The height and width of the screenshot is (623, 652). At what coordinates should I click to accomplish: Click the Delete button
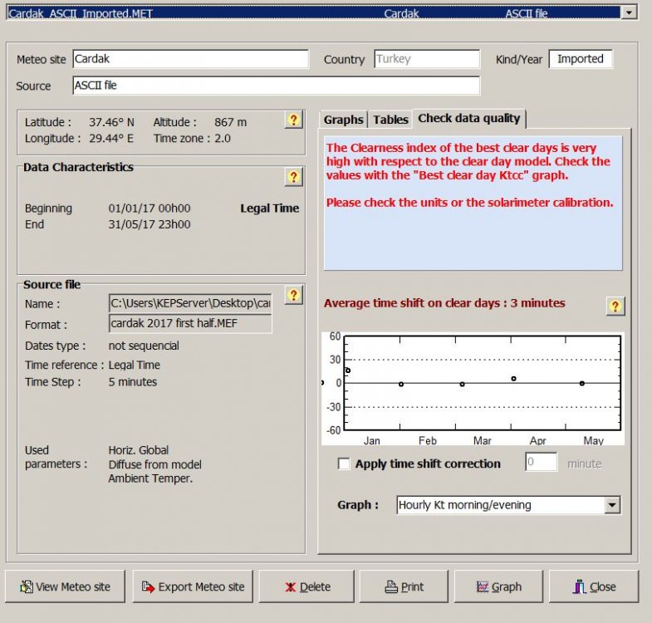(x=306, y=586)
